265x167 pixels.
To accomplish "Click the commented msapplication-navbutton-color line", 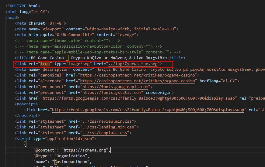I will click(x=88, y=46).
